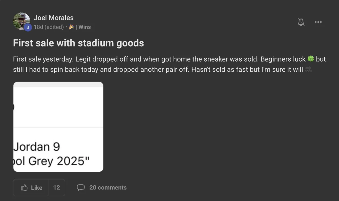View the 12 likes count
This screenshot has height=201, width=339.
tap(56, 188)
